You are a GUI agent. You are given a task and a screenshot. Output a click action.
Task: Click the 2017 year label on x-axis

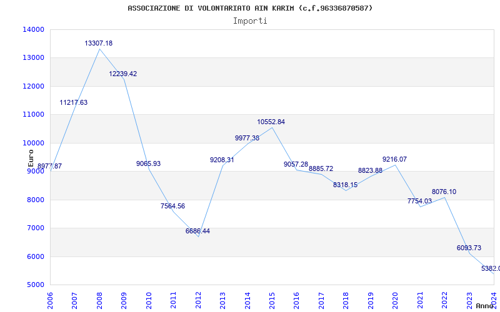point(321,300)
